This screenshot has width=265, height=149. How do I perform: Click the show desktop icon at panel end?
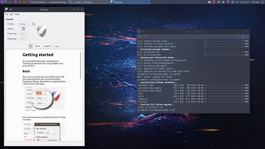[263, 2]
